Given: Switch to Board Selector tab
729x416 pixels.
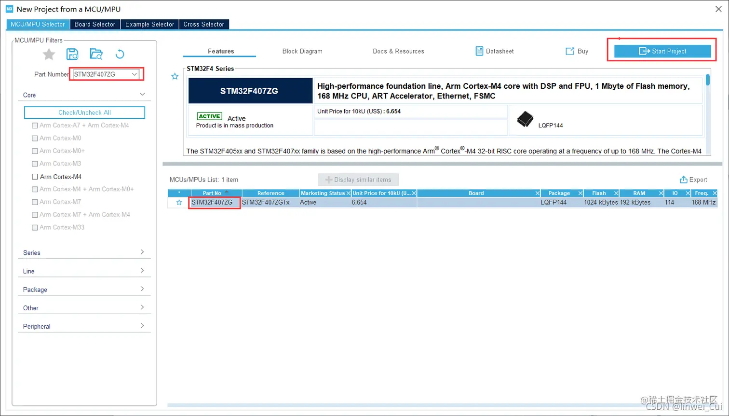Looking at the screenshot, I should (x=95, y=24).
